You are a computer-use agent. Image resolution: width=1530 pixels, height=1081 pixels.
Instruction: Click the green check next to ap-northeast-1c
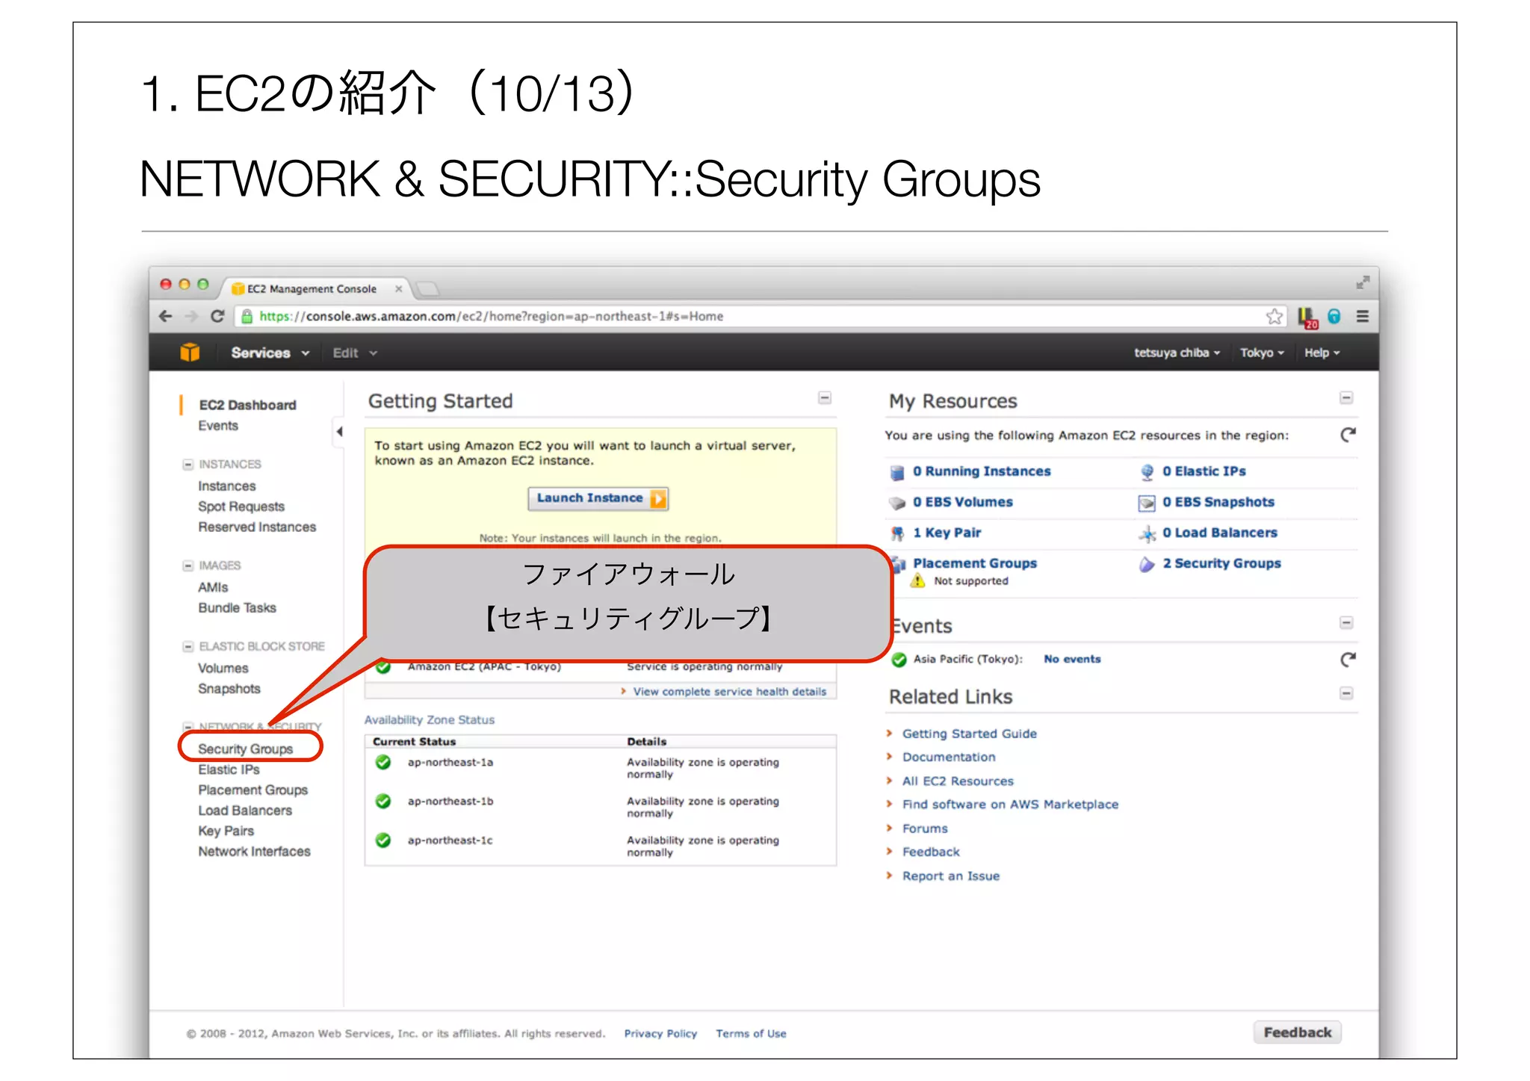coord(383,840)
